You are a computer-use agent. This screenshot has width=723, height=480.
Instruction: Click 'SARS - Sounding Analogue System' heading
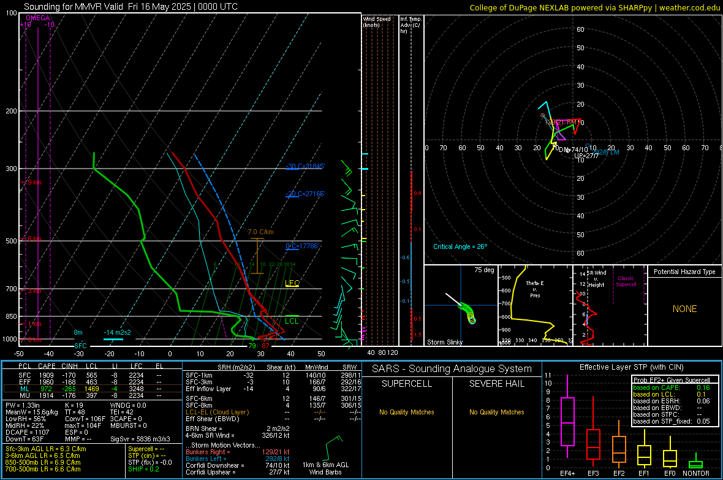452,368
